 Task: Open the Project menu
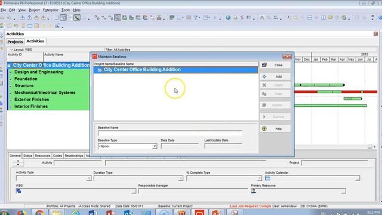(x=34, y=10)
